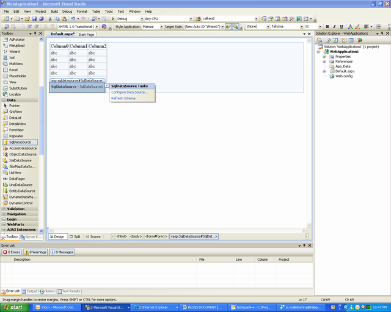391x312 pixels.
Task: Open the Debug menu
Action: point(67,12)
